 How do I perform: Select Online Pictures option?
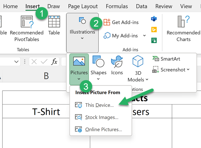[103, 129]
